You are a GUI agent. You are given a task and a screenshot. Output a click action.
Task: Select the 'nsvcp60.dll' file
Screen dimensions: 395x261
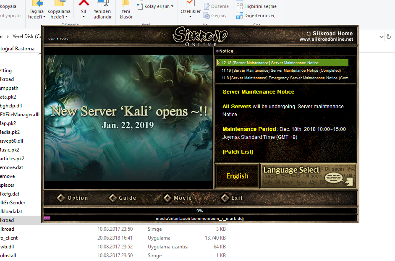pyautogui.click(x=12, y=141)
